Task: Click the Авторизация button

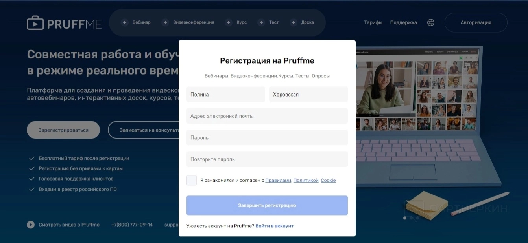Action: tap(476, 22)
